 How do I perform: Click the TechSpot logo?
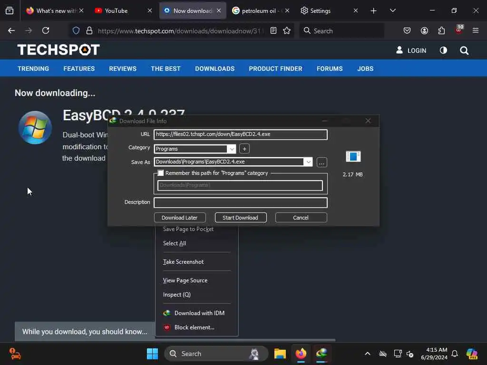tap(58, 49)
